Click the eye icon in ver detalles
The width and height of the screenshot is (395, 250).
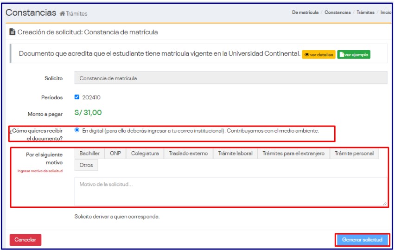click(307, 55)
